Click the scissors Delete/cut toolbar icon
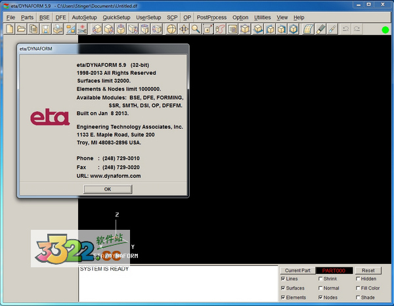Image resolution: width=394 pixels, height=306 pixels. [x=81, y=29]
